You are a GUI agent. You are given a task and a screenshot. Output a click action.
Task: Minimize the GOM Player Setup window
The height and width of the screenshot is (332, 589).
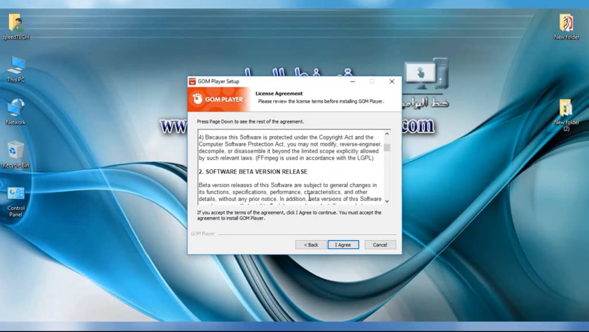click(x=352, y=82)
